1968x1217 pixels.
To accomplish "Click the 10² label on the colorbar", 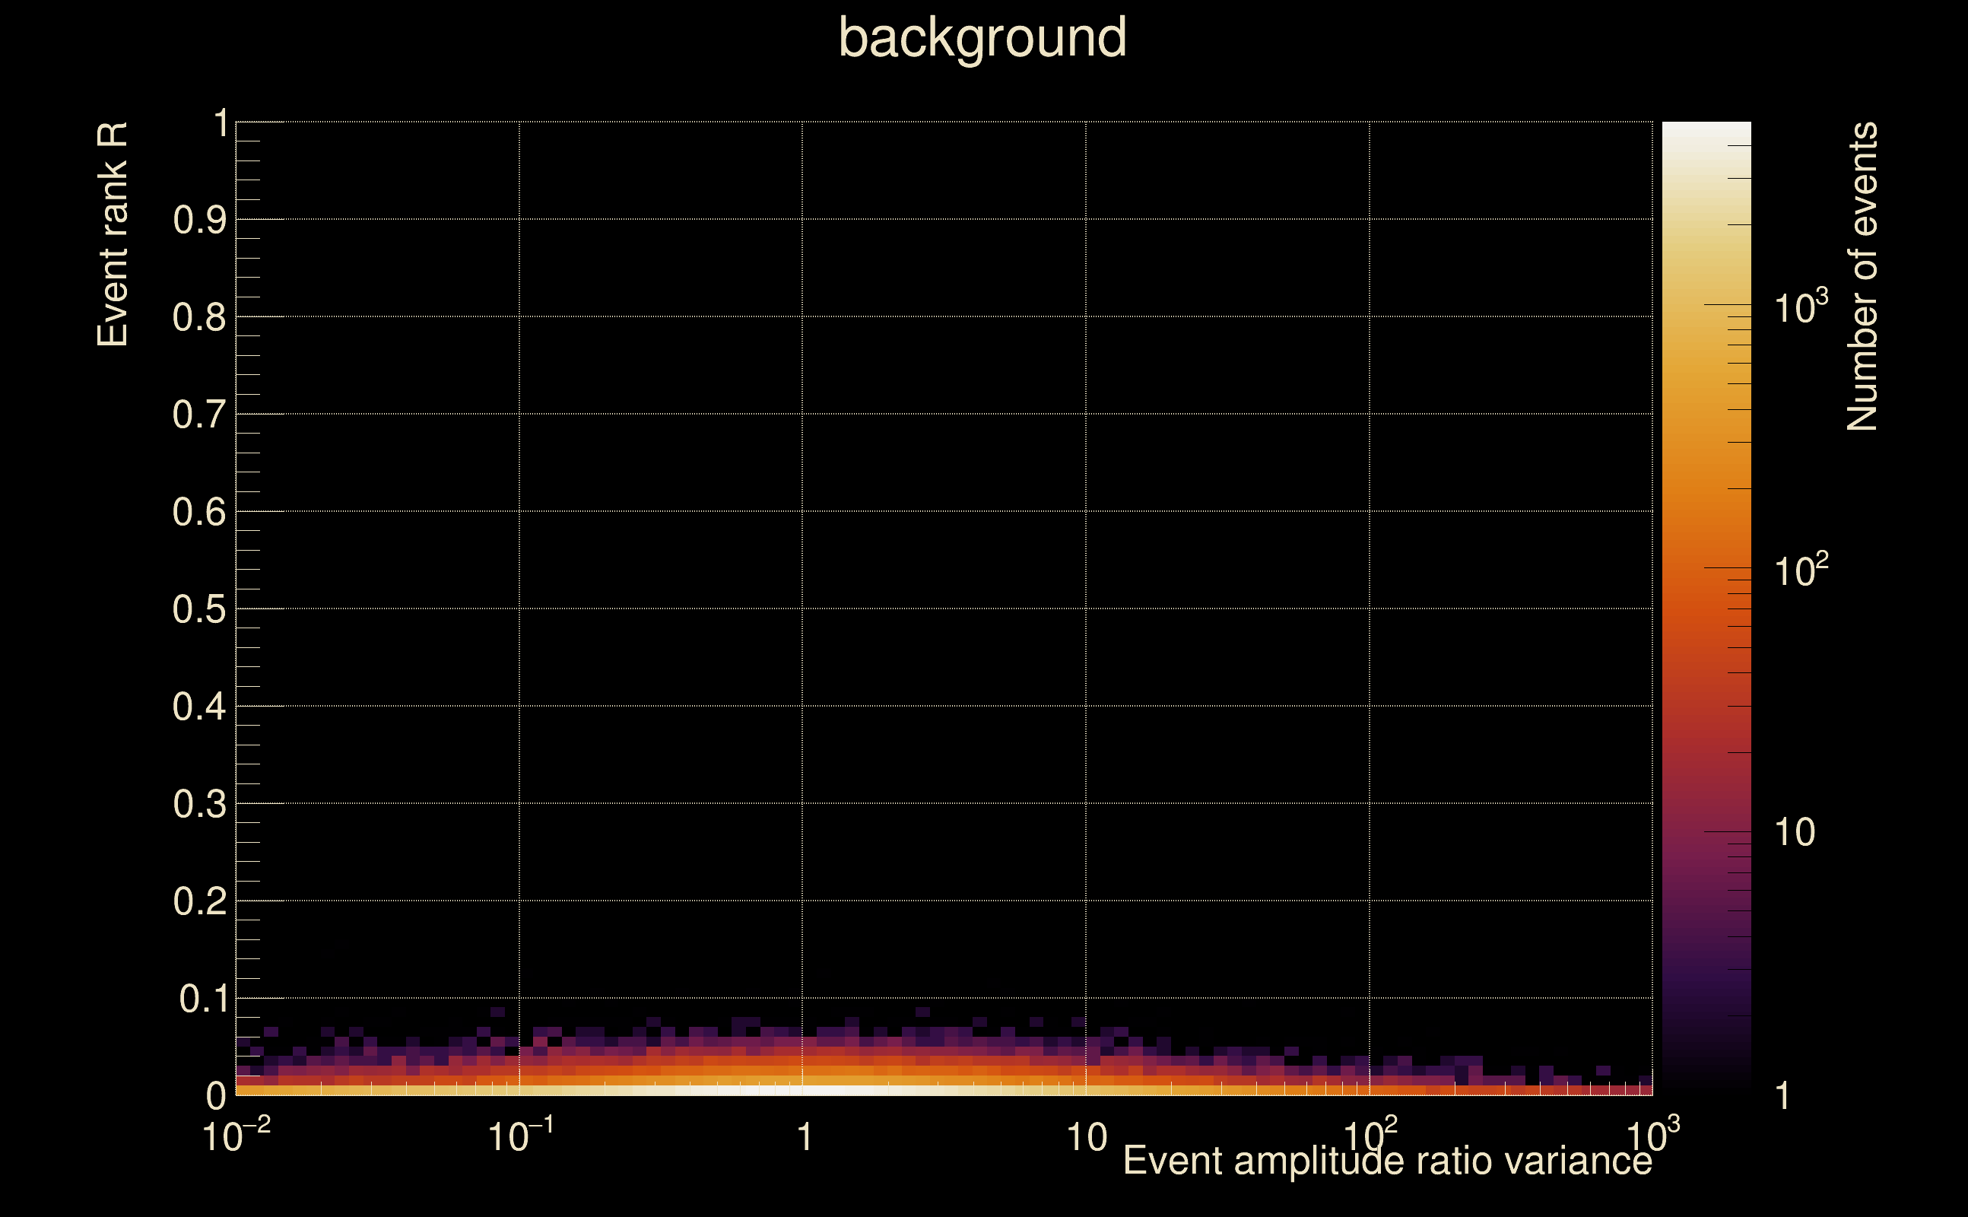I will pyautogui.click(x=1801, y=570).
